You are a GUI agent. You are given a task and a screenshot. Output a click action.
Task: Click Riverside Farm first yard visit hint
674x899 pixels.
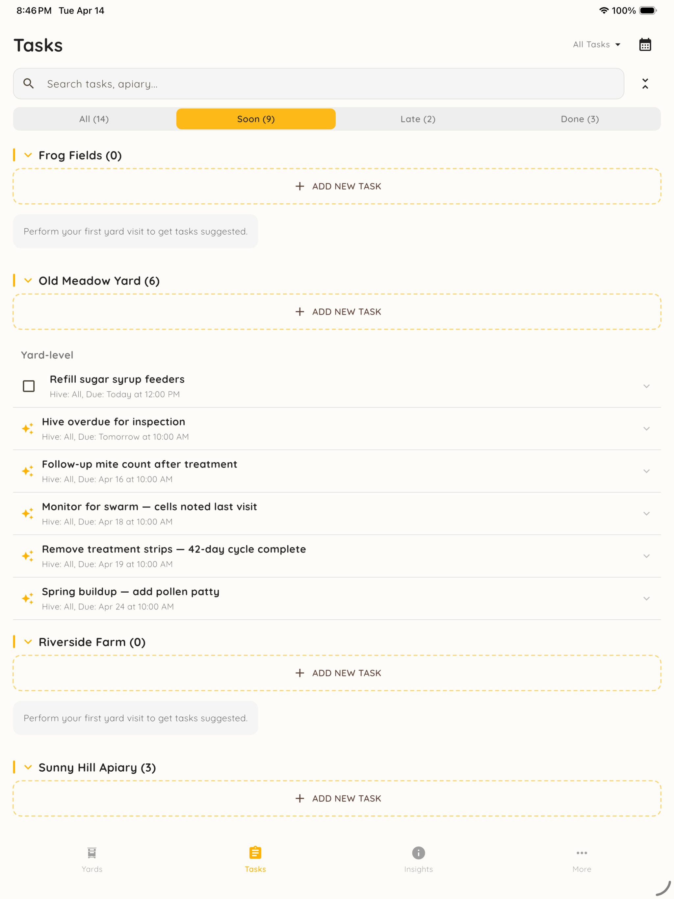tap(135, 718)
